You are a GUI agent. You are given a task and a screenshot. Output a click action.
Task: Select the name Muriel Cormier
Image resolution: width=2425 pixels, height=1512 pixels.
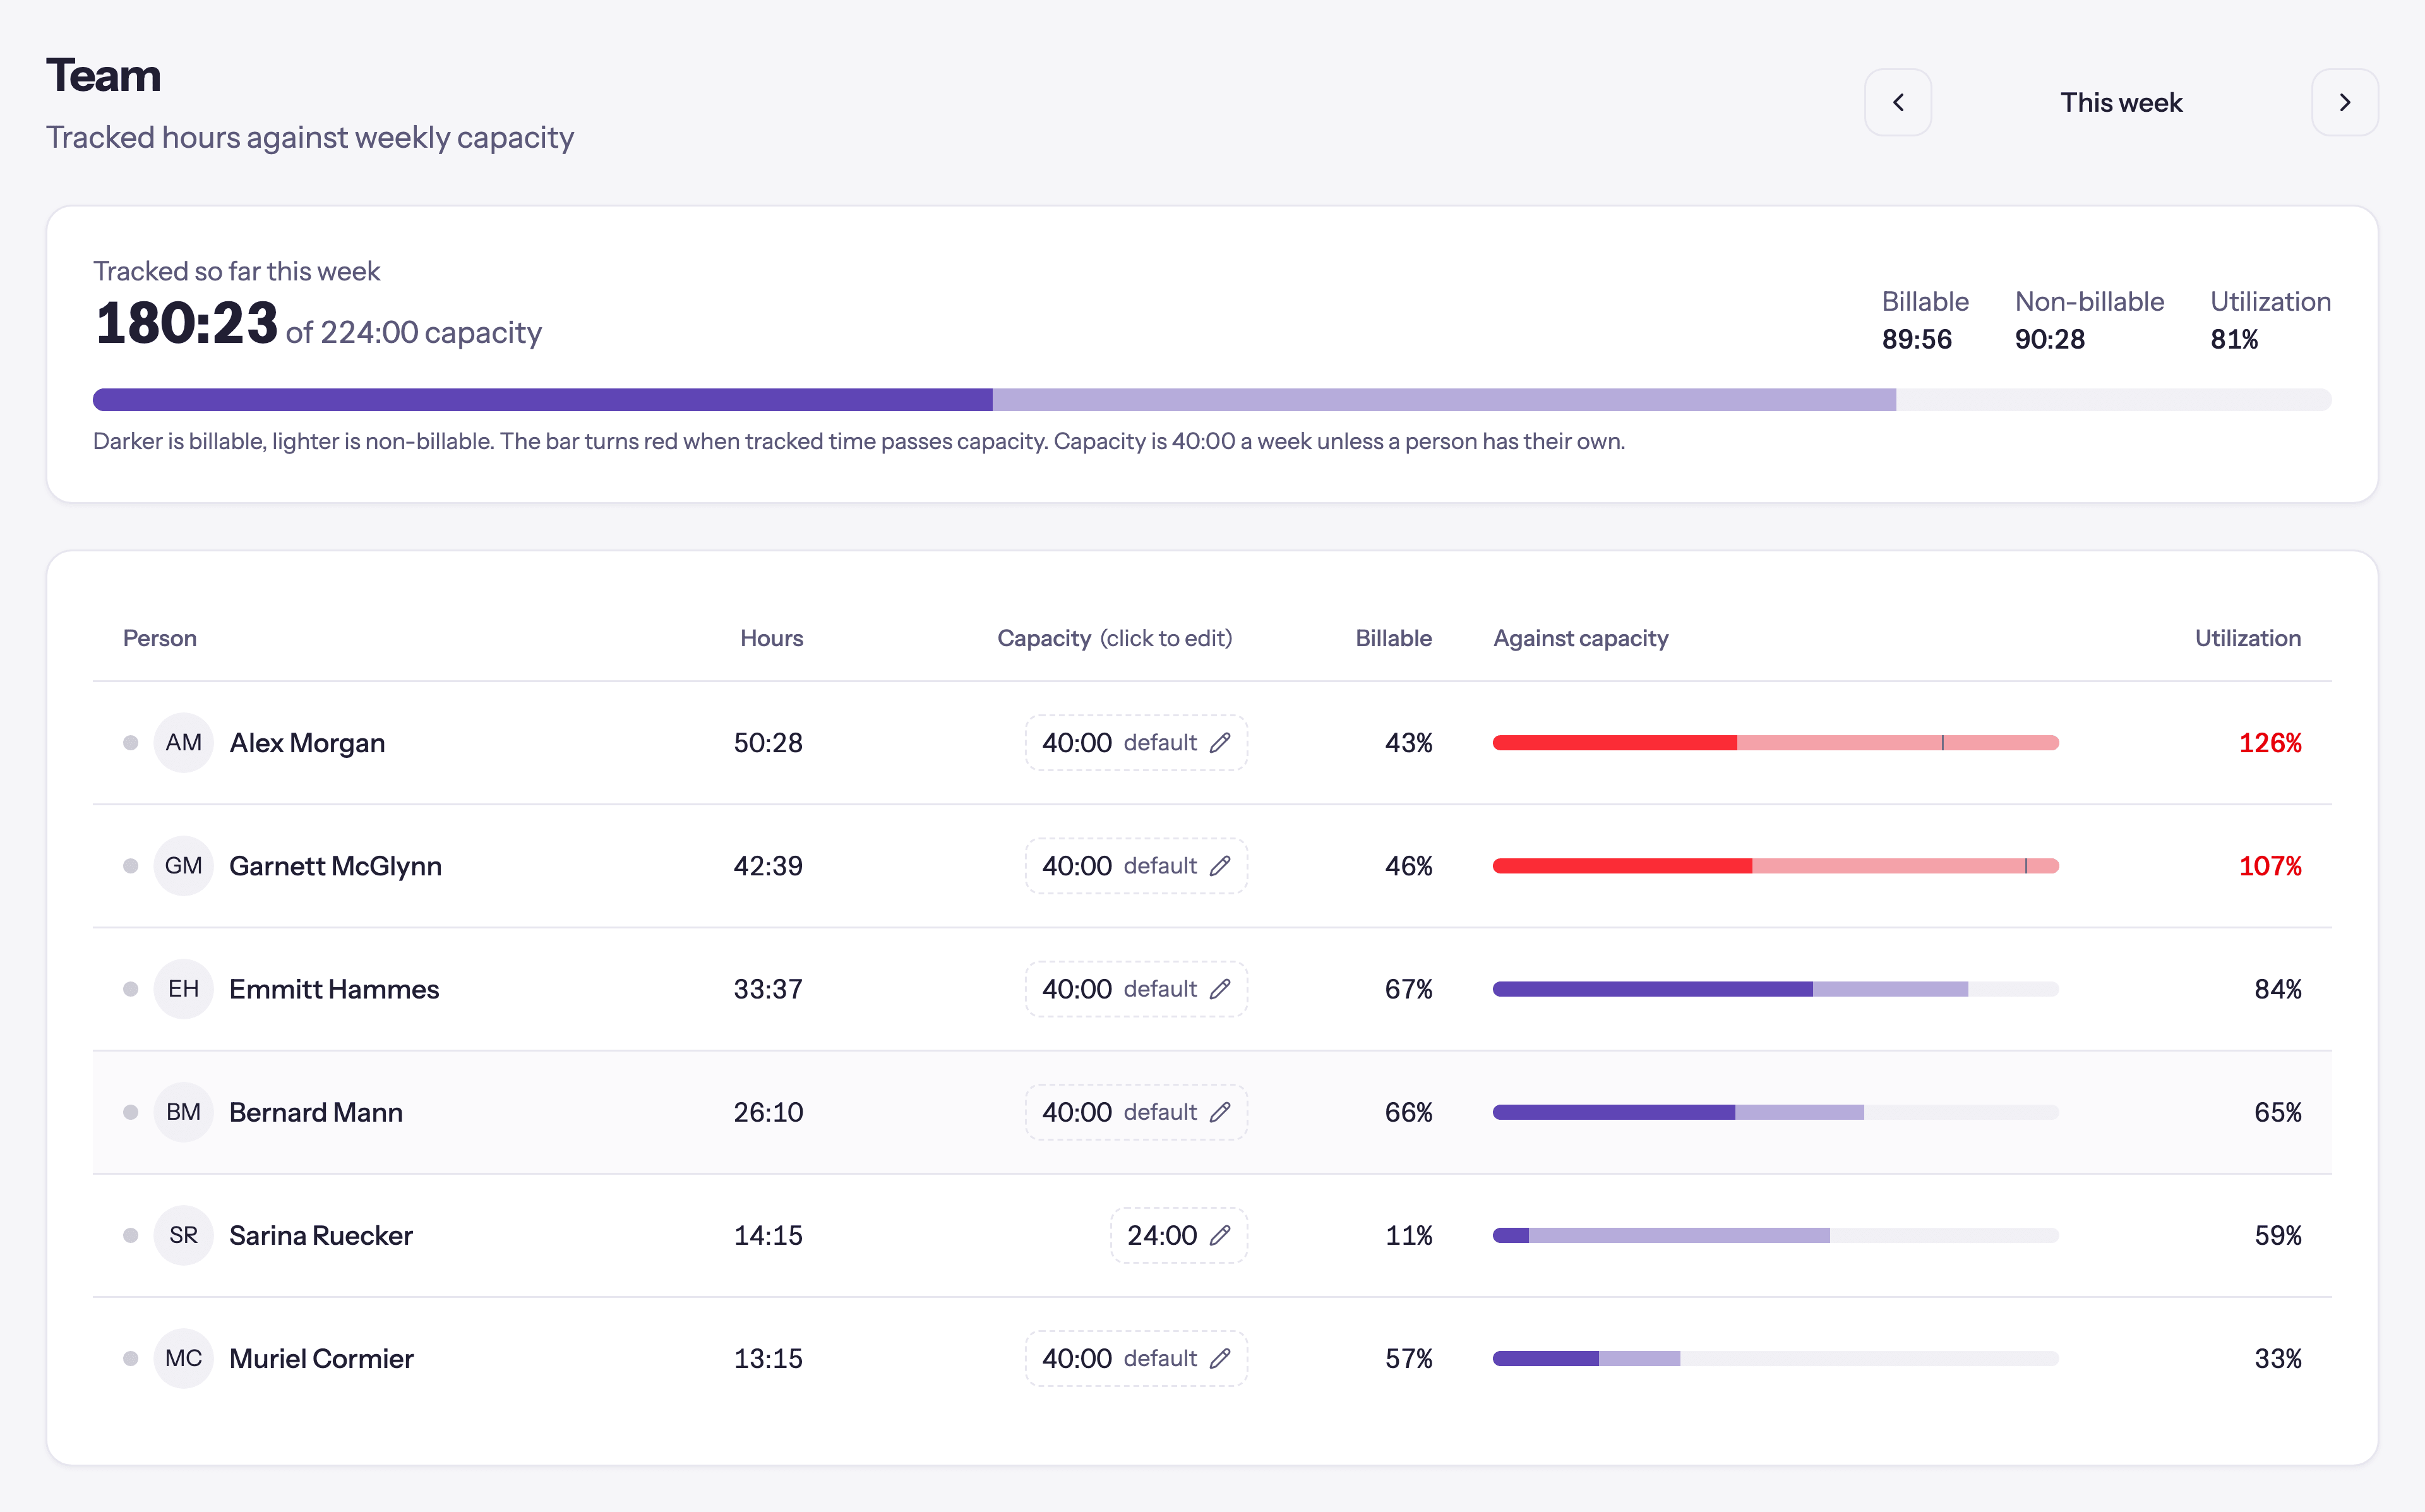tap(321, 1358)
